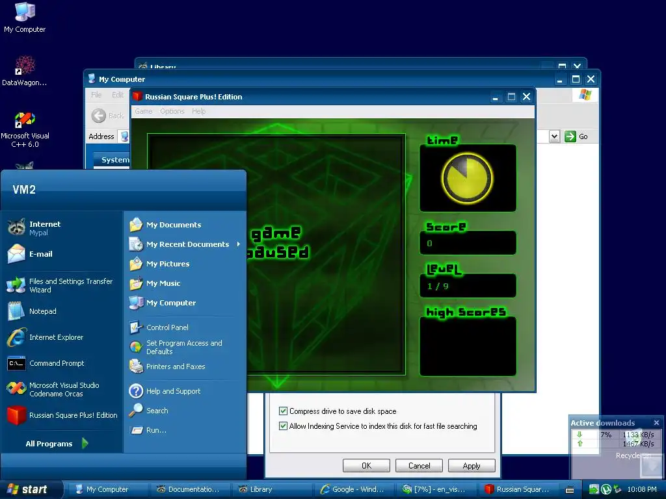Click the yellow time clock in game
Viewport: 666px width, 499px height.
point(467,178)
